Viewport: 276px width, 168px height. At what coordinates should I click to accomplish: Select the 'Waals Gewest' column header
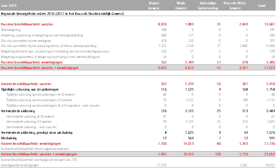(x=181, y=6)
